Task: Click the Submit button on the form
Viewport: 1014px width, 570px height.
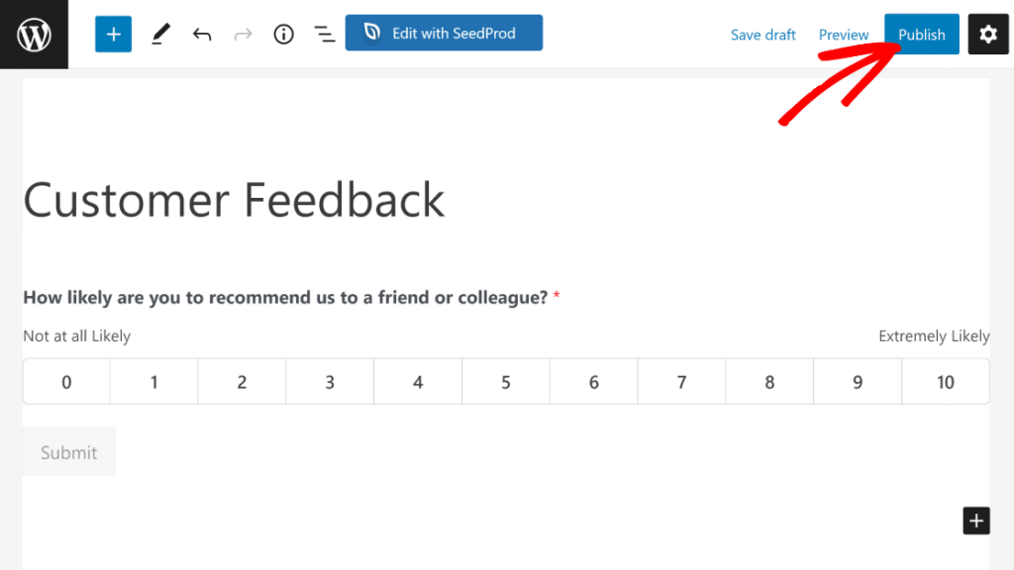Action: tap(68, 451)
